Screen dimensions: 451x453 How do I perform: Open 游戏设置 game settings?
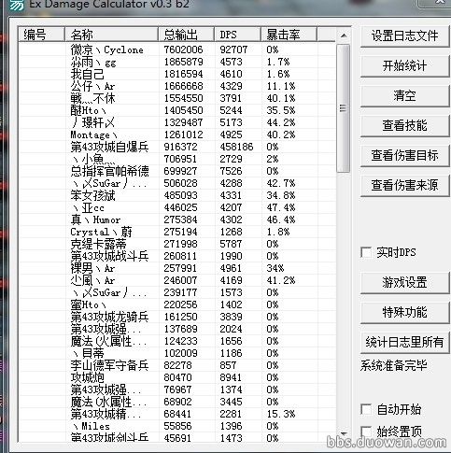click(x=404, y=282)
